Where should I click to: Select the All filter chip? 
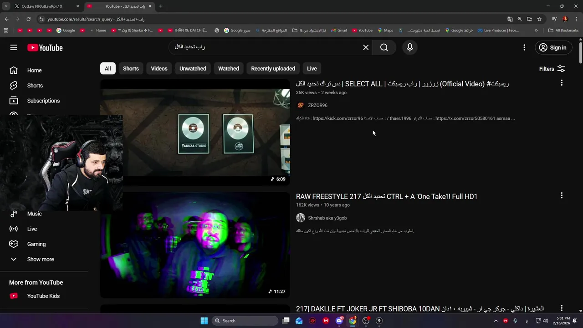coord(108,68)
